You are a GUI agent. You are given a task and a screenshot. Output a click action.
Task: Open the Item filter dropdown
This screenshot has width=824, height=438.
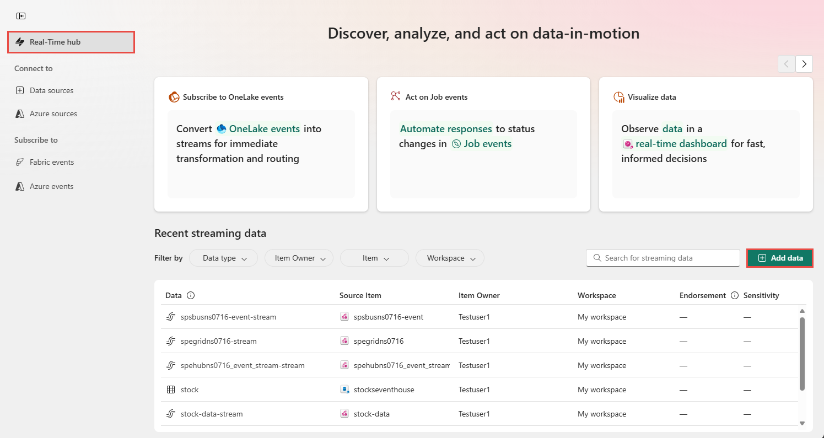pyautogui.click(x=374, y=258)
